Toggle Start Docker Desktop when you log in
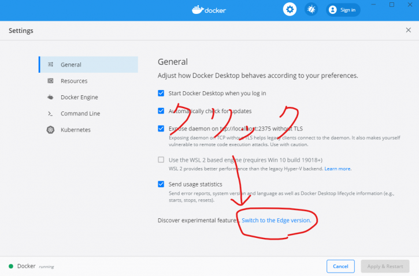The width and height of the screenshot is (419, 276). click(x=161, y=93)
